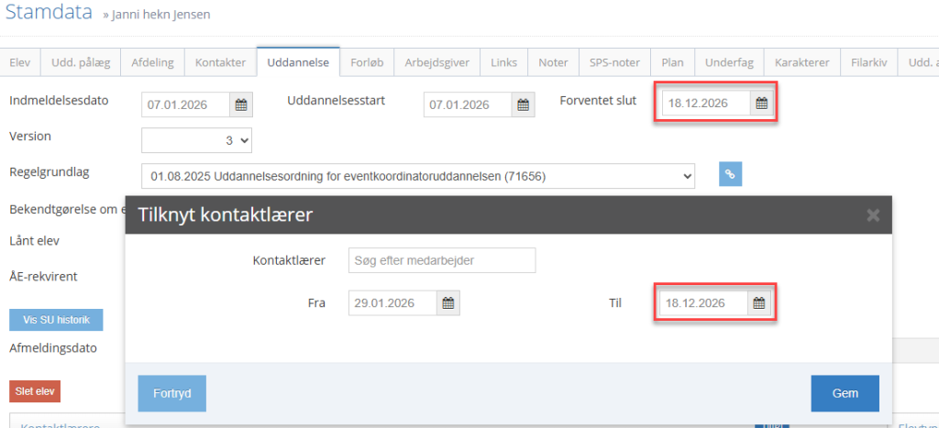Focus the Kontaktlærer search field
This screenshot has width=939, height=428.
tap(442, 260)
